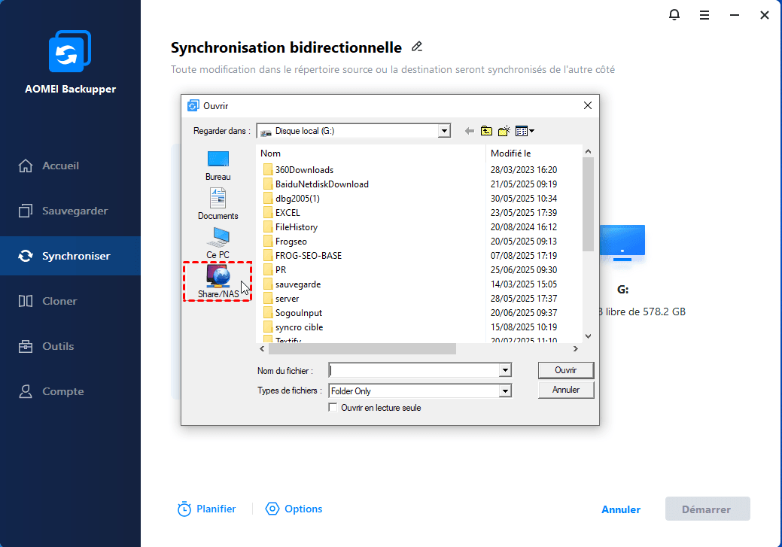Screen dimensions: 782x547
Task: Expand the Types de fichiers dropdown arrow
Action: point(505,391)
